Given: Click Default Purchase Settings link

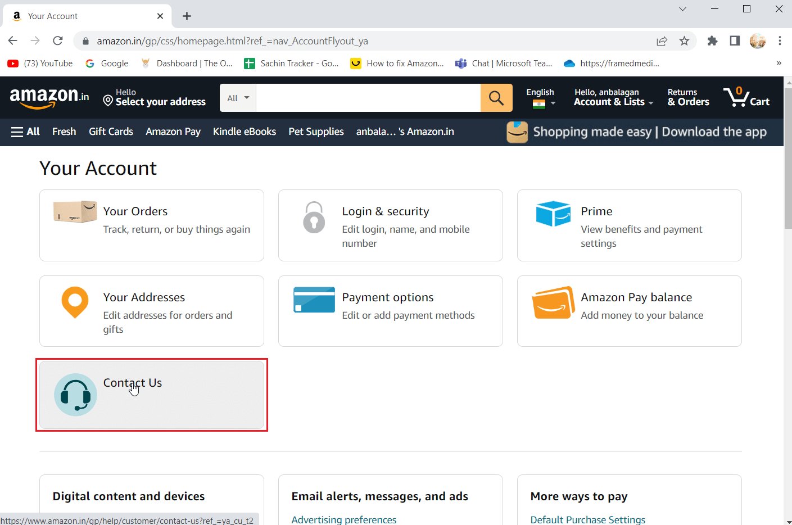Looking at the screenshot, I should coord(588,519).
